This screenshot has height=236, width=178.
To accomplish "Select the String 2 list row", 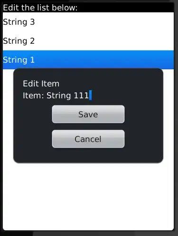I will click(88, 41).
